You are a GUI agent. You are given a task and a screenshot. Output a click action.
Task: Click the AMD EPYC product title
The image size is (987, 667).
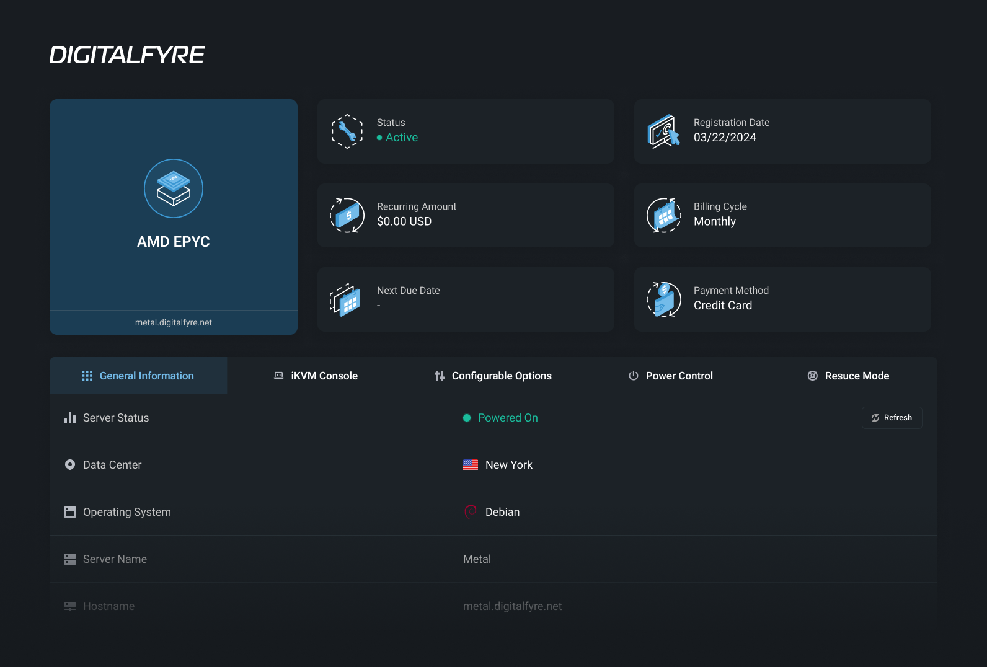pyautogui.click(x=174, y=242)
